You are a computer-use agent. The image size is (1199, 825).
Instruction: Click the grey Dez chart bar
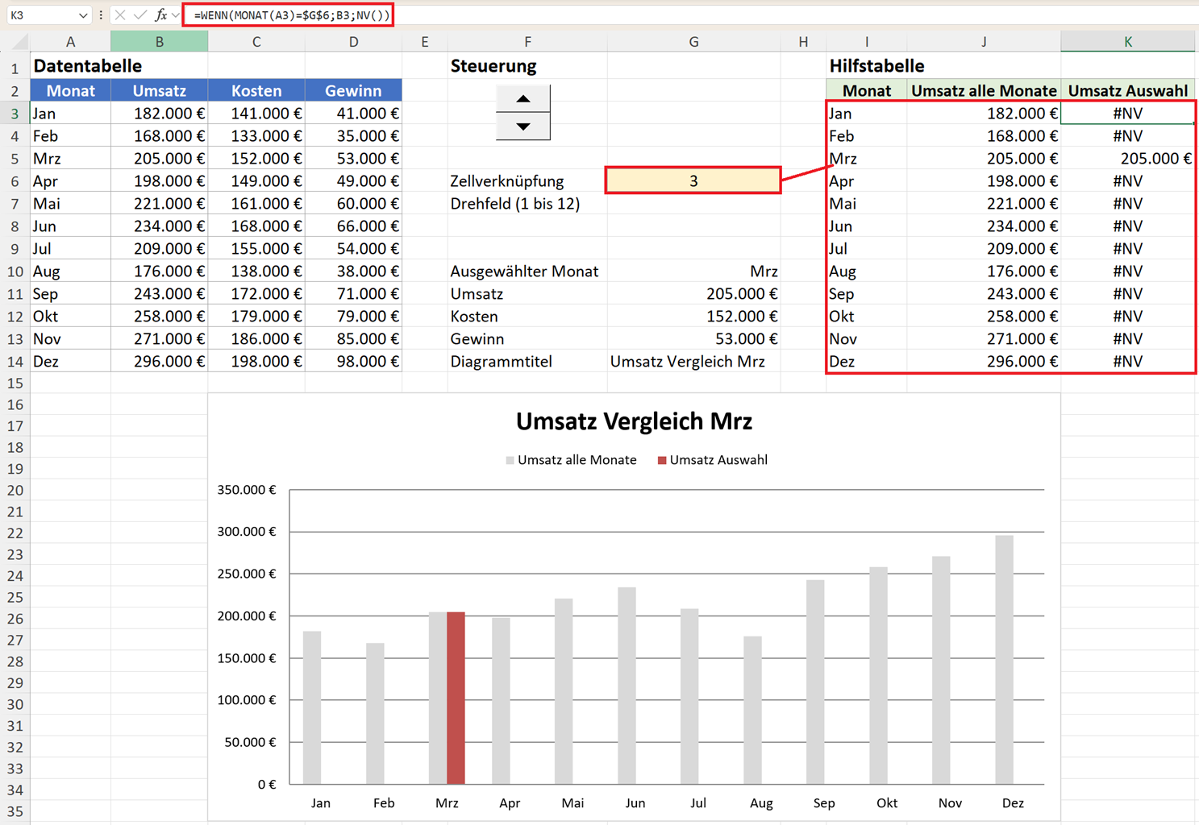tap(1004, 660)
